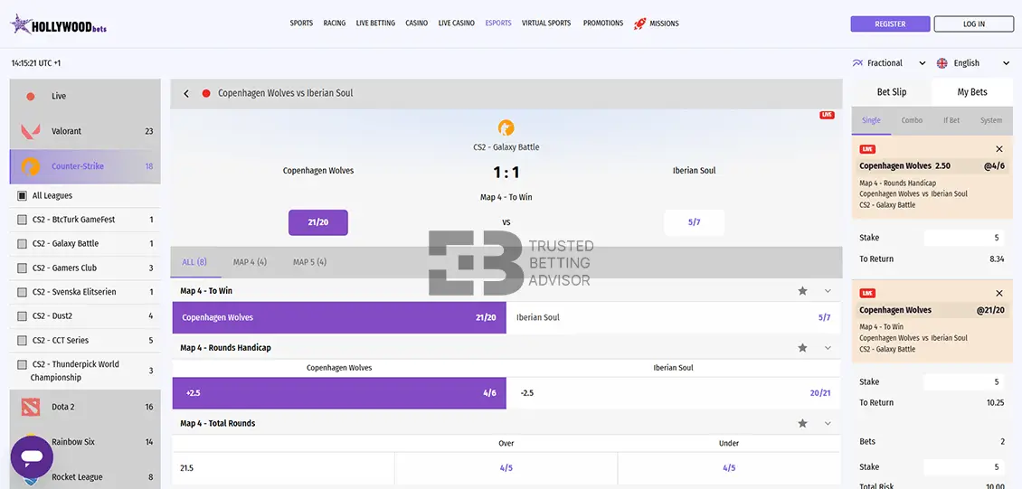
Task: Click the Fractional odds chart icon
Action: (857, 63)
